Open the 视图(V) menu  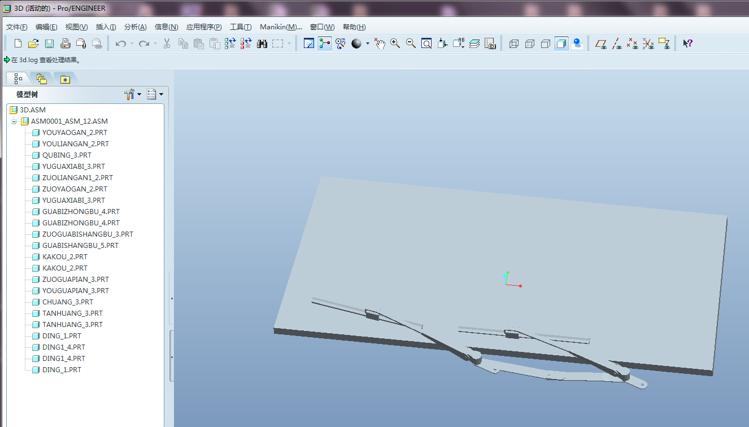(x=76, y=27)
